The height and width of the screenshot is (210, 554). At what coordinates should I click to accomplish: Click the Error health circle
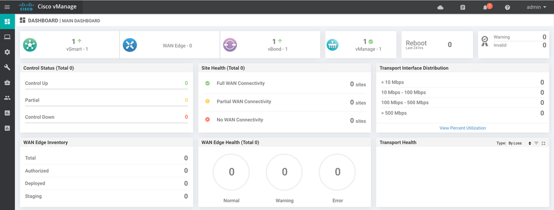[338, 172]
